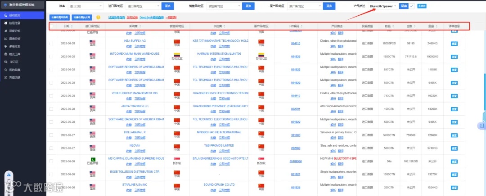Click the 多语言 button
Screen dimensions: 486x196
[422, 6]
